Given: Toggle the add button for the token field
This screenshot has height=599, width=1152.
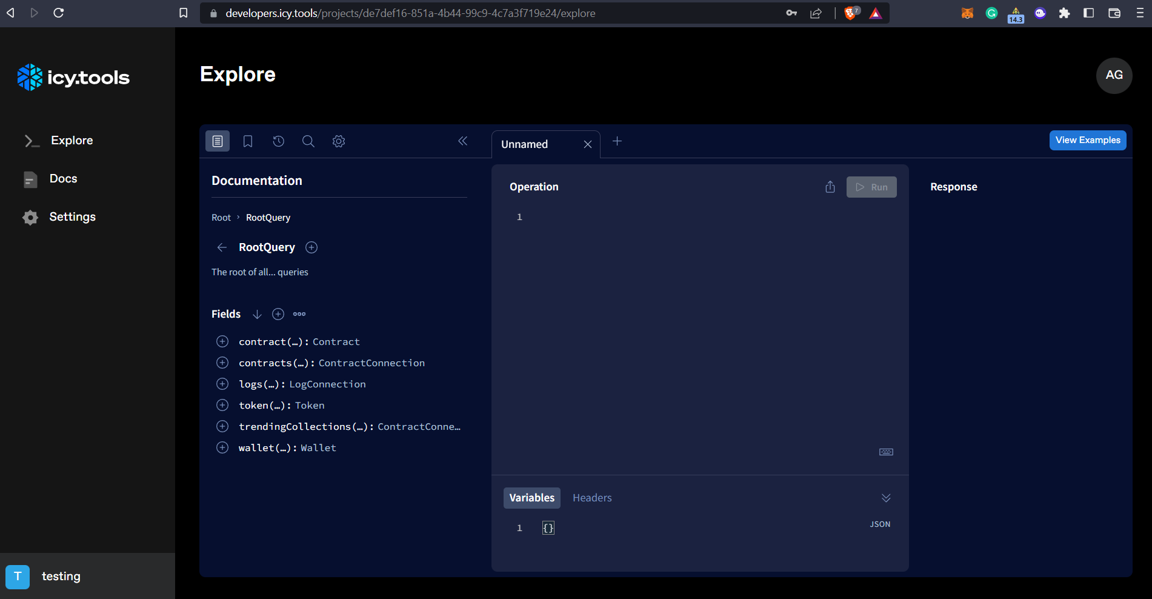Looking at the screenshot, I should coord(222,405).
